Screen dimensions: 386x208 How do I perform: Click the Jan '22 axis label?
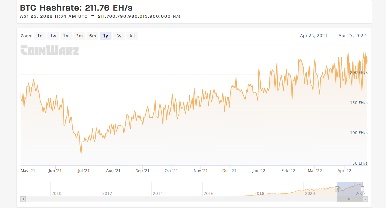[259, 171]
